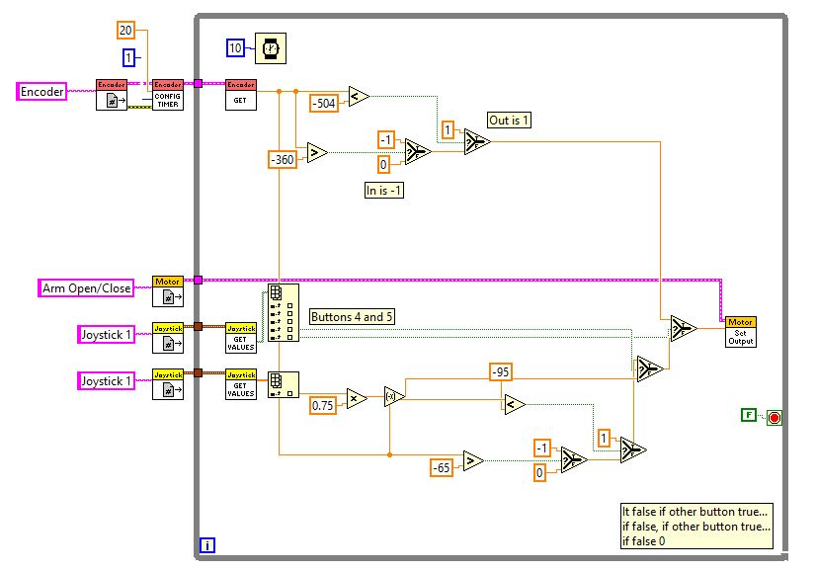Select the Motor Set Output node
This screenshot has width=816, height=571.
coord(740,331)
